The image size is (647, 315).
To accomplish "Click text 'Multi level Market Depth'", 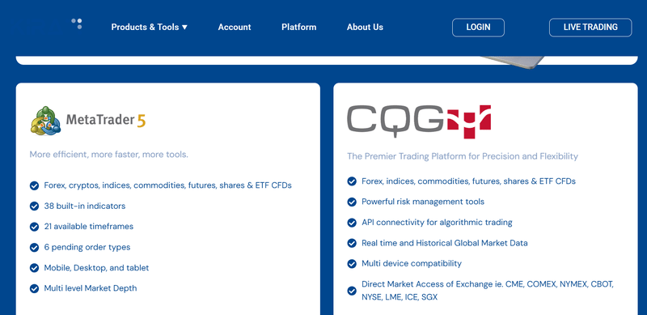I will [91, 288].
